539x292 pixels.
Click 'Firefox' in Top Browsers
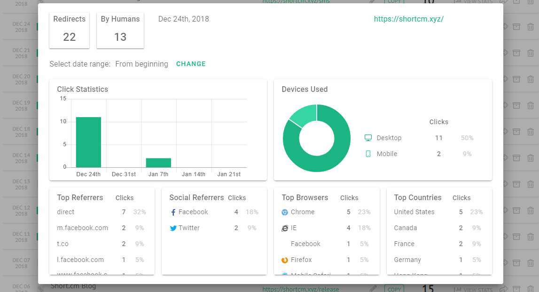pos(301,260)
